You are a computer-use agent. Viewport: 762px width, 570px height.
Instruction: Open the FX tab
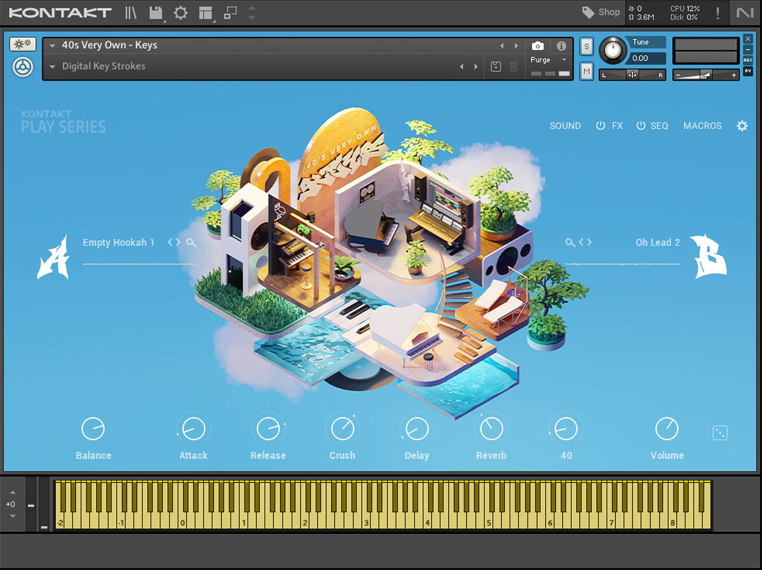tap(617, 126)
